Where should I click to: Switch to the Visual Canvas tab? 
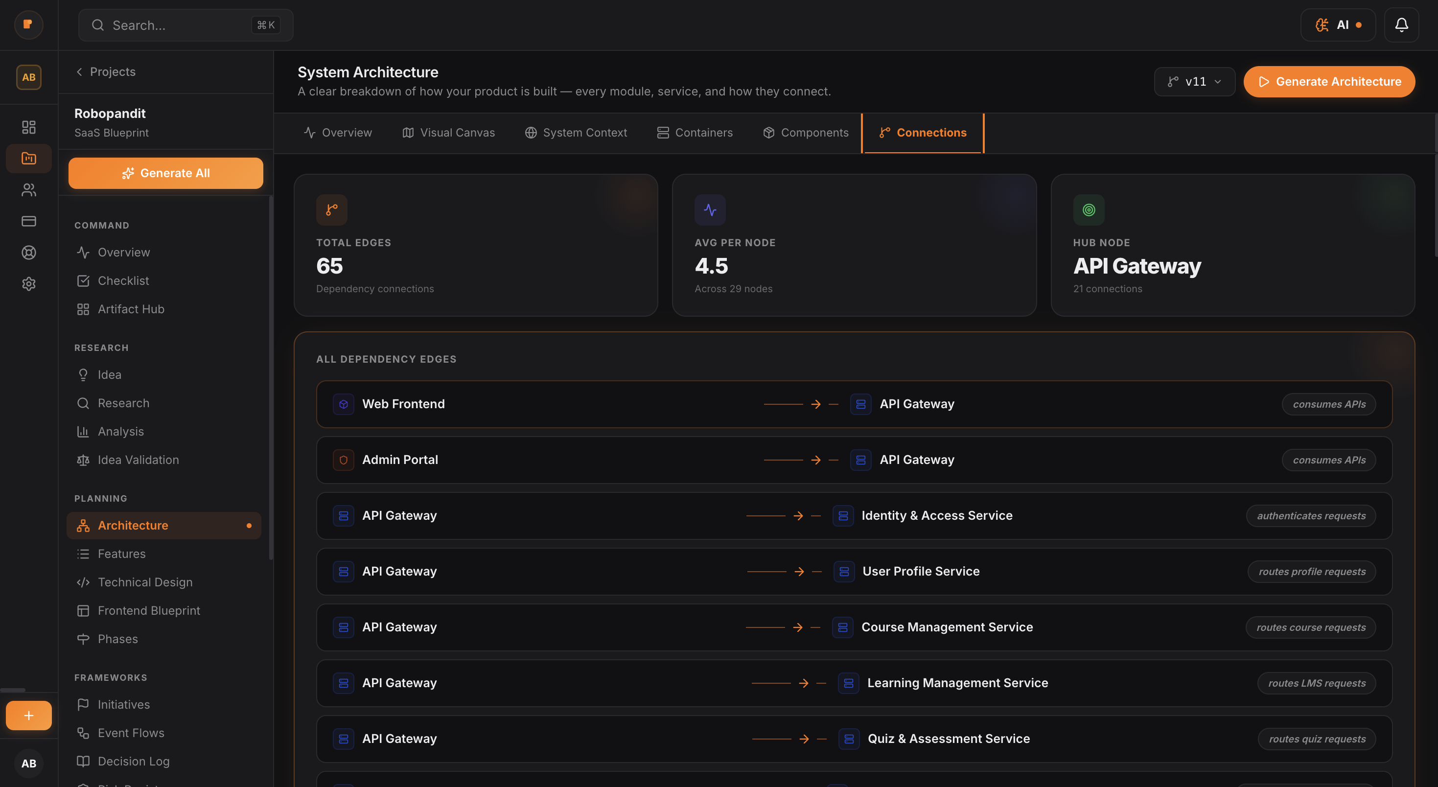(x=448, y=133)
